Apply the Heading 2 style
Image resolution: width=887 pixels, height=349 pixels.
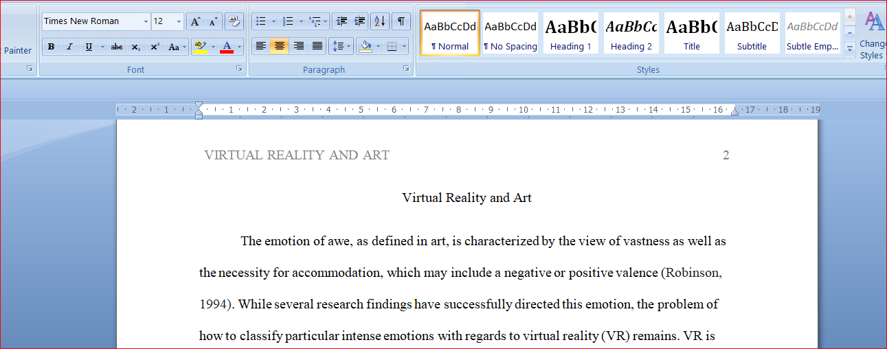coord(631,33)
